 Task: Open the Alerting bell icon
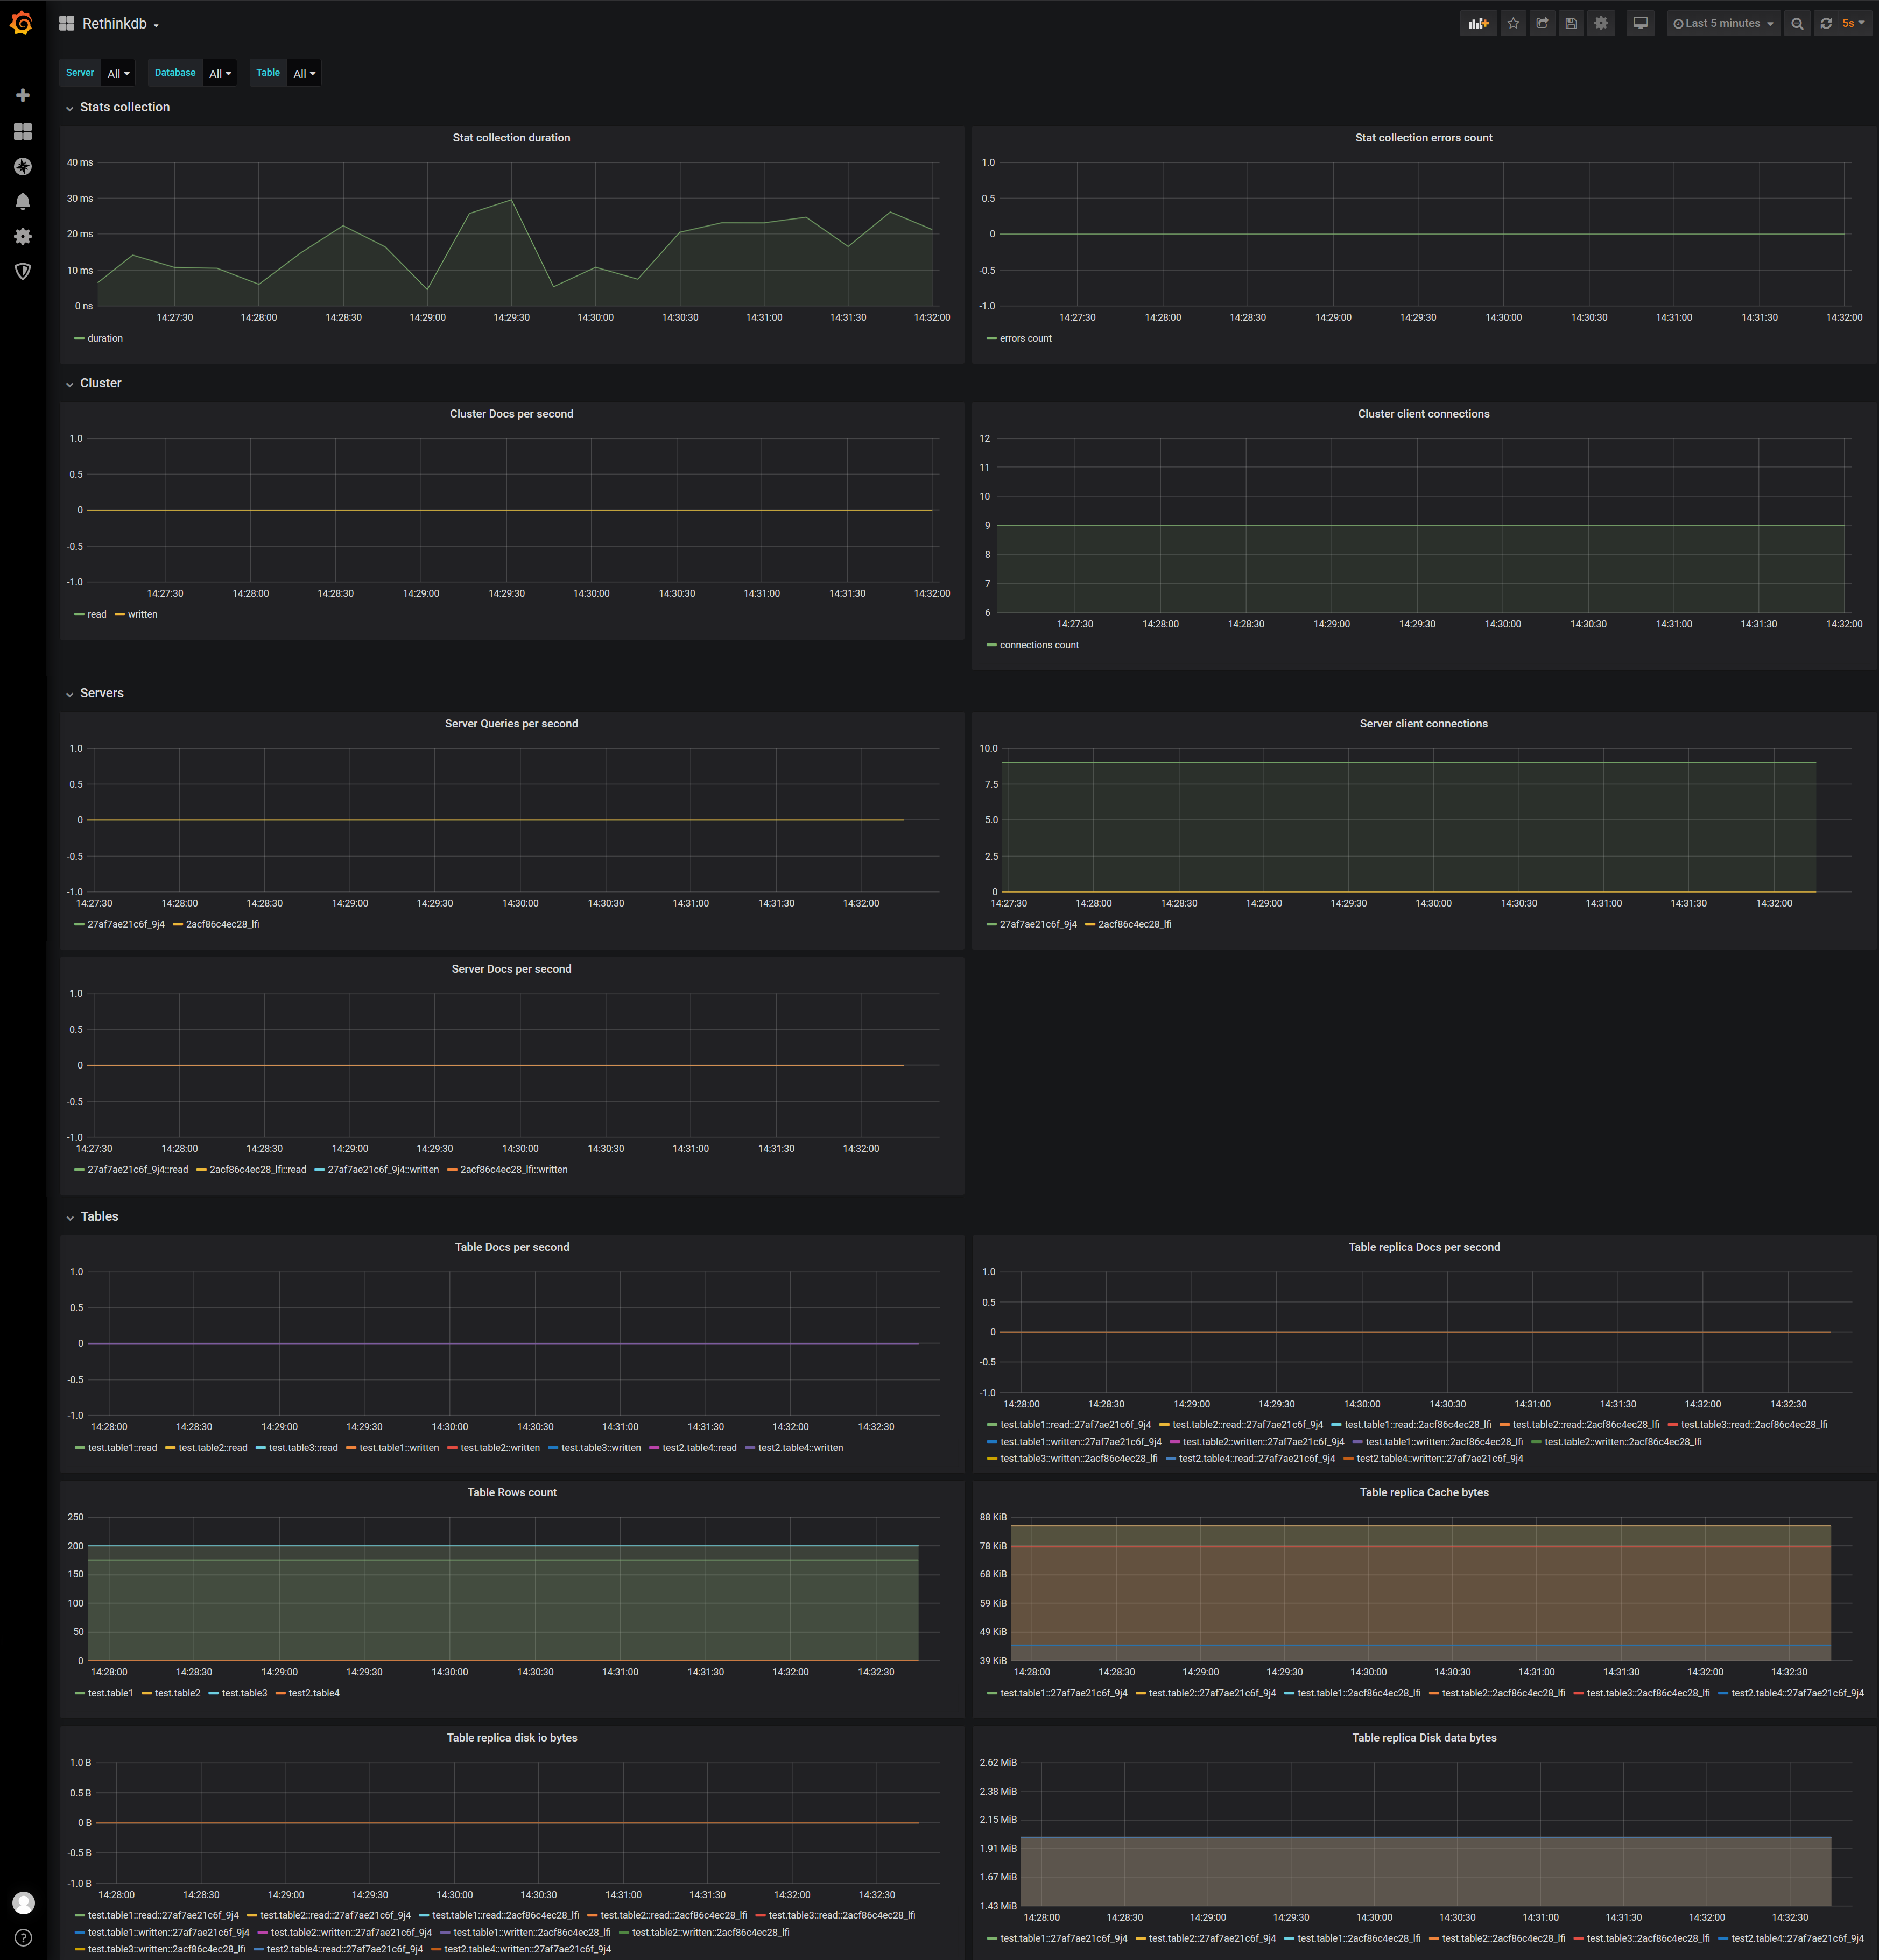tap(23, 201)
